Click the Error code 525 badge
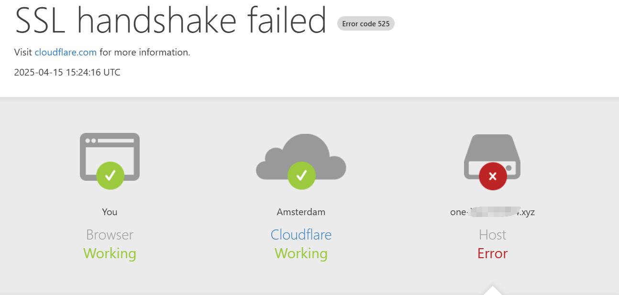Image resolution: width=619 pixels, height=295 pixels. tap(366, 23)
